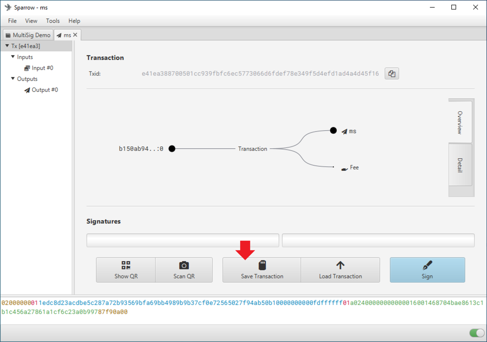Save Transaction to file
The image size is (487, 342).
262,270
